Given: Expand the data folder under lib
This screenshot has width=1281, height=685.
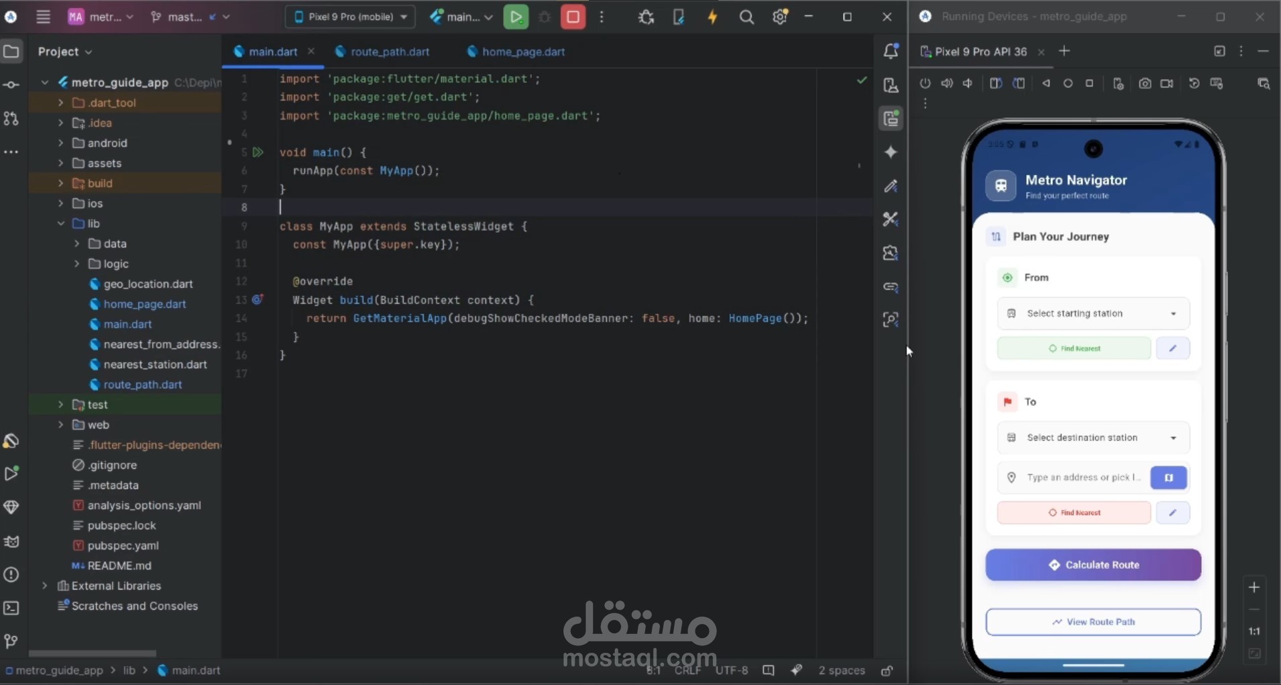Looking at the screenshot, I should pyautogui.click(x=76, y=244).
